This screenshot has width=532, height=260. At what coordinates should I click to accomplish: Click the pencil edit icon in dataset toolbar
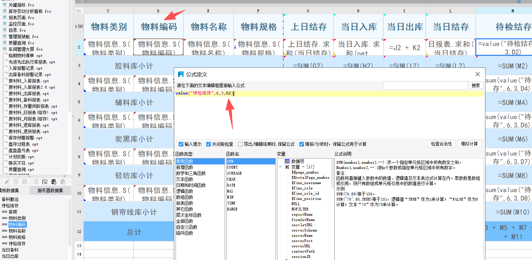click(x=7, y=182)
